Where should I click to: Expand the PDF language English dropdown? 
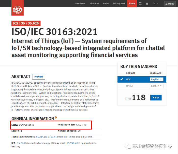[156, 79]
